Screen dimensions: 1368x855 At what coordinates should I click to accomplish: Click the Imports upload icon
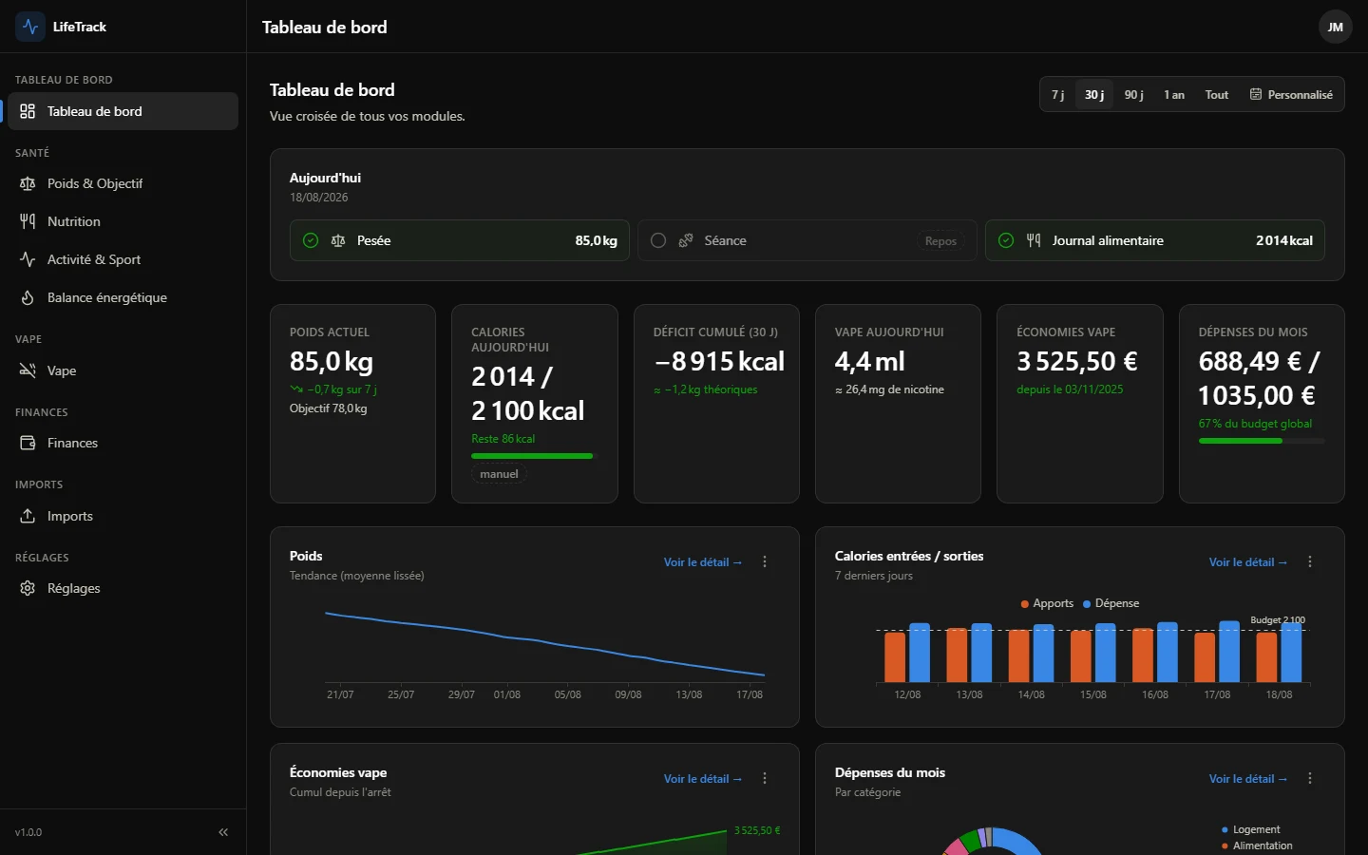(28, 516)
